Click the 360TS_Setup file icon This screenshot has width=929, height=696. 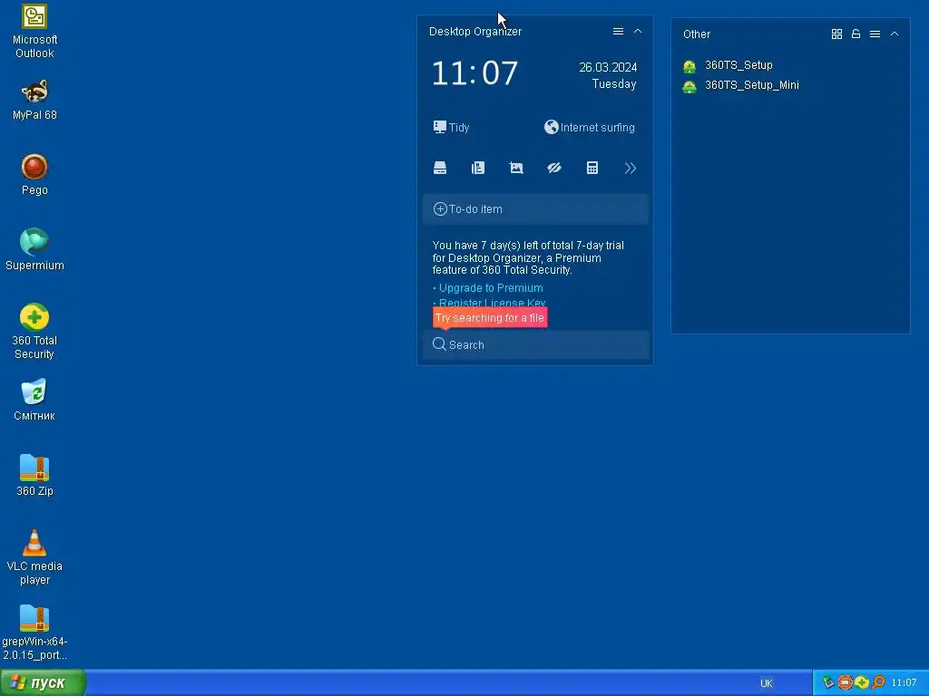tap(689, 66)
